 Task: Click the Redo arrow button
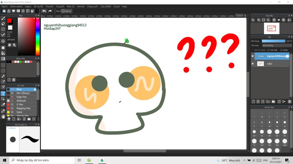50,11
